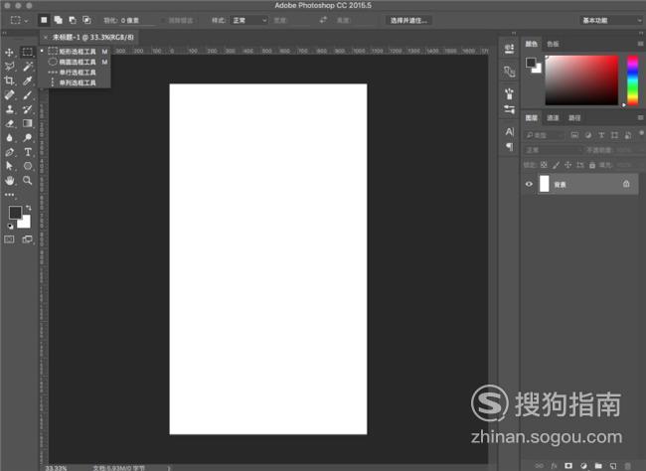Open the Layers panel options menu
Image resolution: width=646 pixels, height=471 pixels.
640,118
